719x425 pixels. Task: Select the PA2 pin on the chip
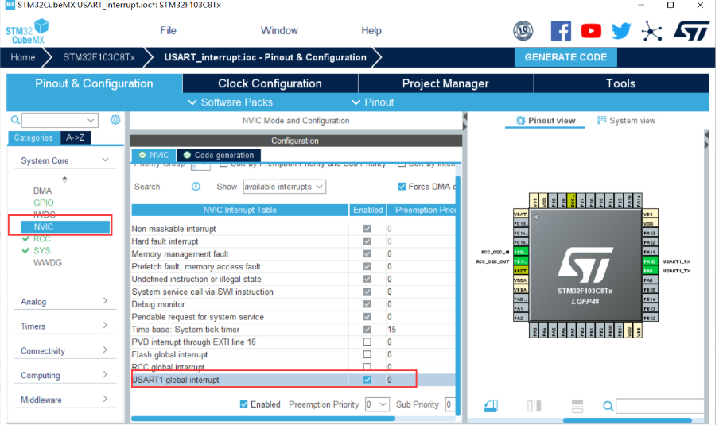520,318
